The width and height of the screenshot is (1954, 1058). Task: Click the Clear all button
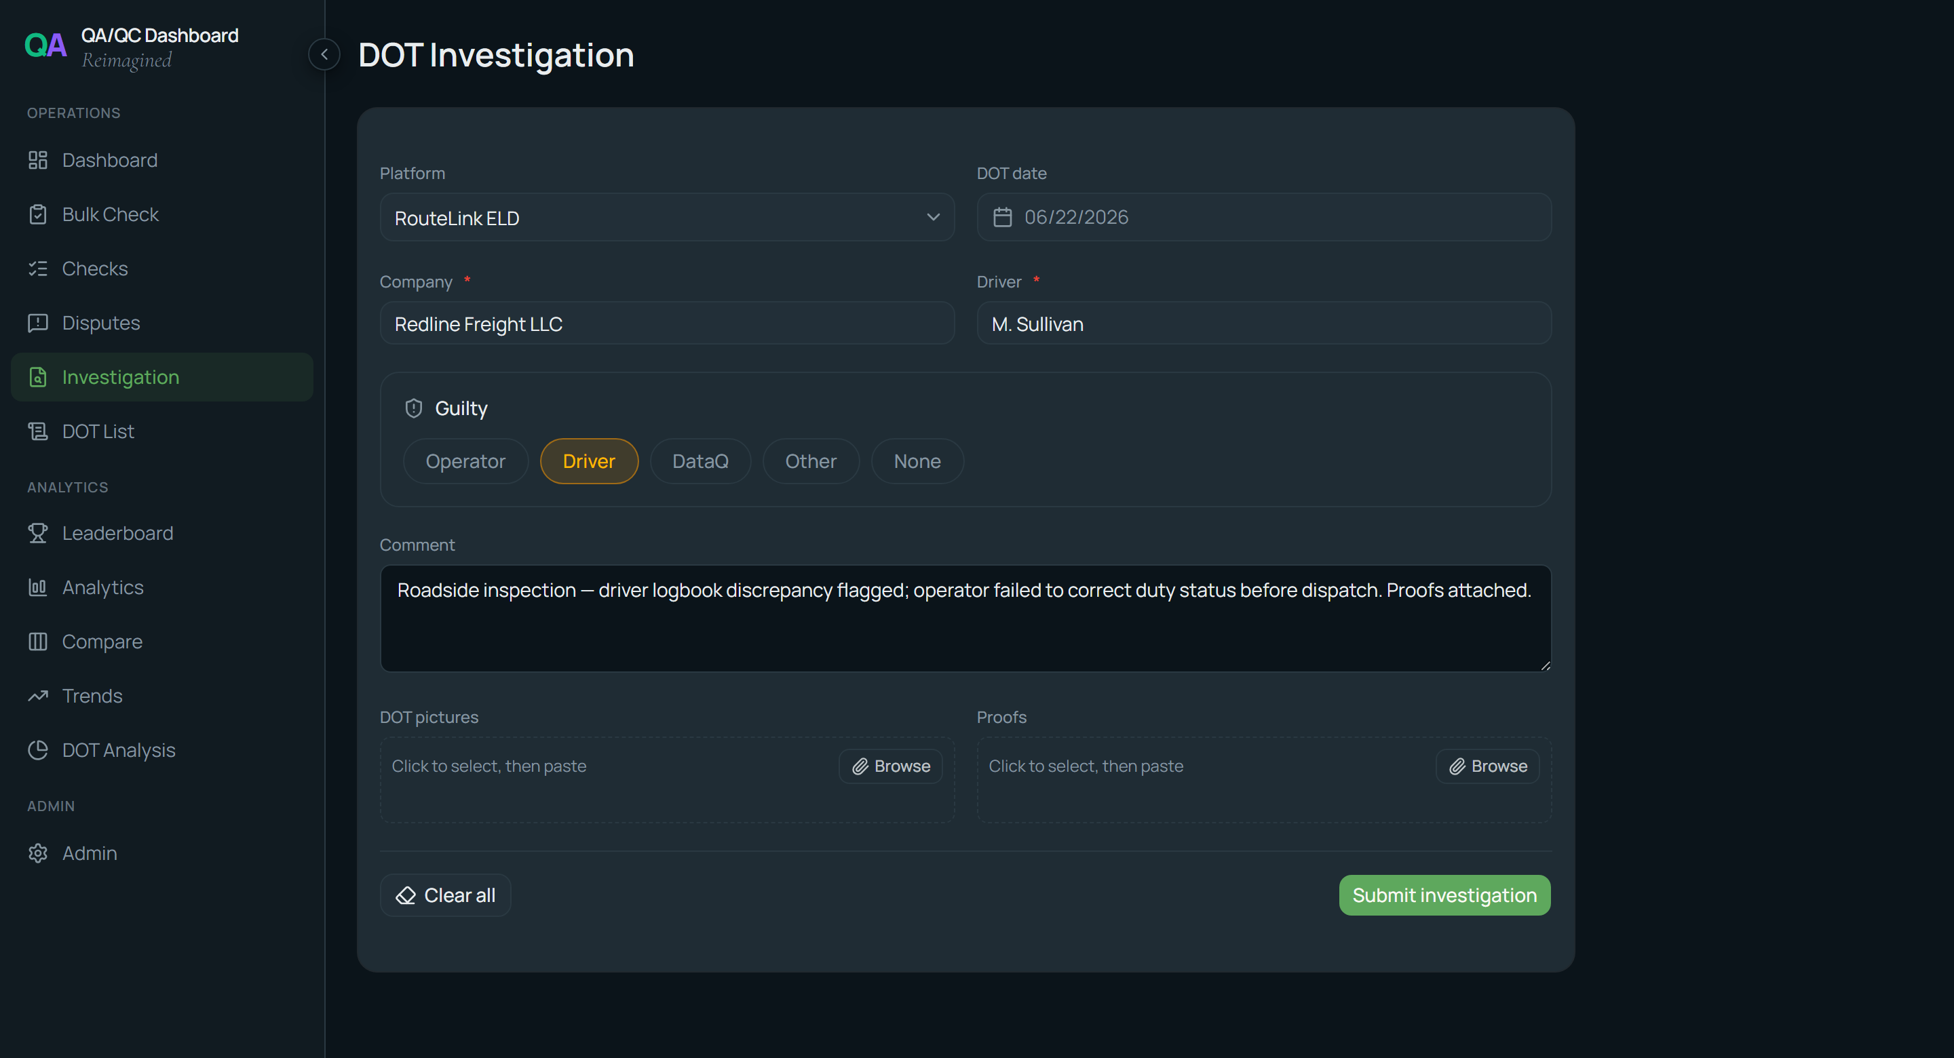tap(445, 896)
